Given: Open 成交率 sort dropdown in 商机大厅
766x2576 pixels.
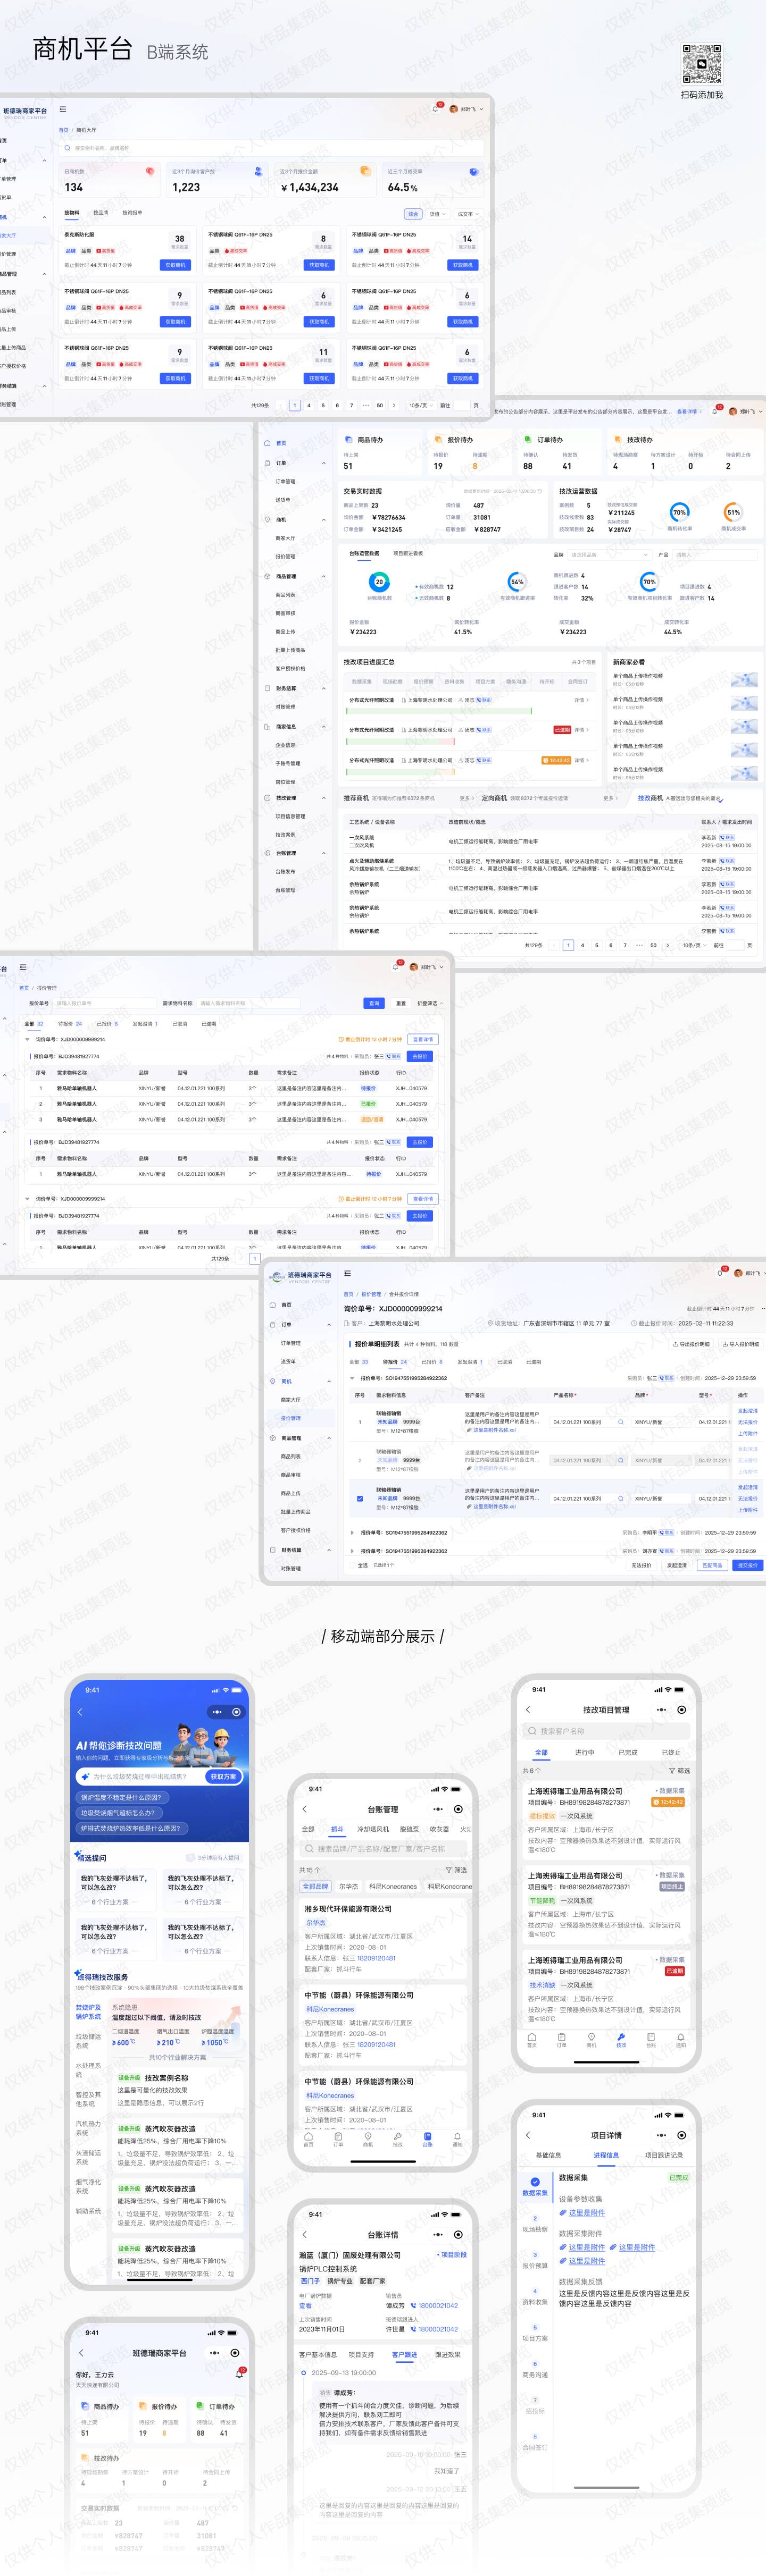Looking at the screenshot, I should (x=469, y=215).
